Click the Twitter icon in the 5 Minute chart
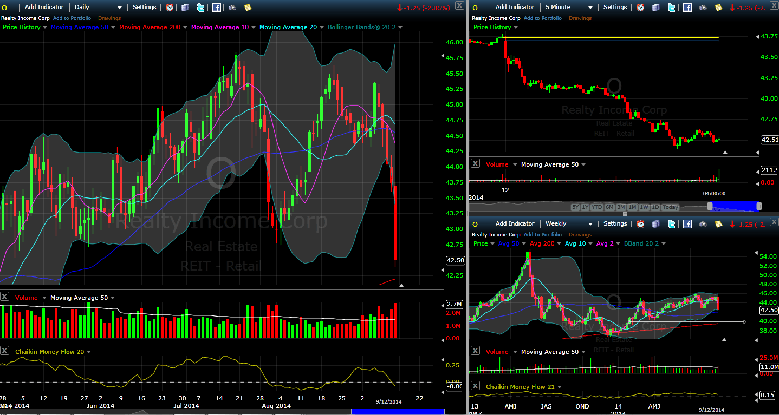Image resolution: width=779 pixels, height=415 pixels. (672, 8)
